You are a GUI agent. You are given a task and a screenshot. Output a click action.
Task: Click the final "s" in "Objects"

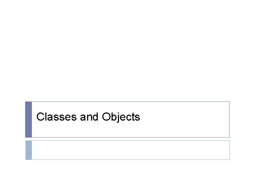click(x=138, y=117)
